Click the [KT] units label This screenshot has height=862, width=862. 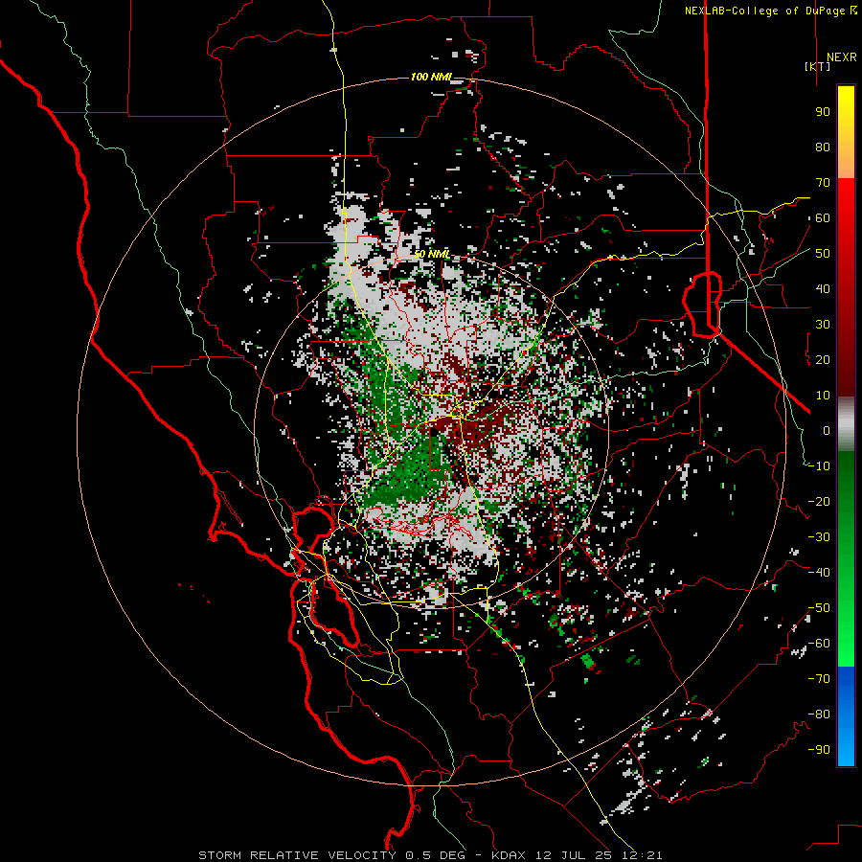click(x=818, y=66)
